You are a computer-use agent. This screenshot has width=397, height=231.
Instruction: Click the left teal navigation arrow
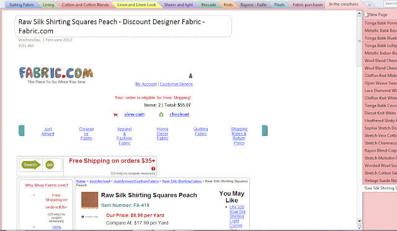(22, 130)
